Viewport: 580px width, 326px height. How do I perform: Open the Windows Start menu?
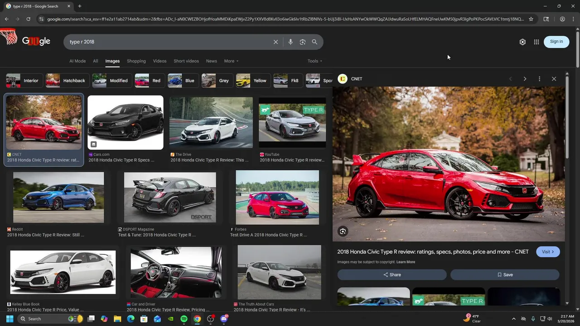pos(10,319)
